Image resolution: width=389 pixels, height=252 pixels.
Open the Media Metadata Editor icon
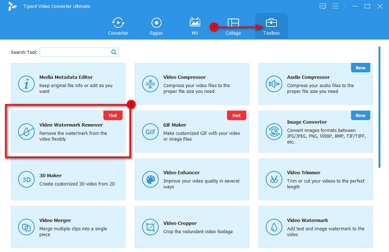(26, 84)
